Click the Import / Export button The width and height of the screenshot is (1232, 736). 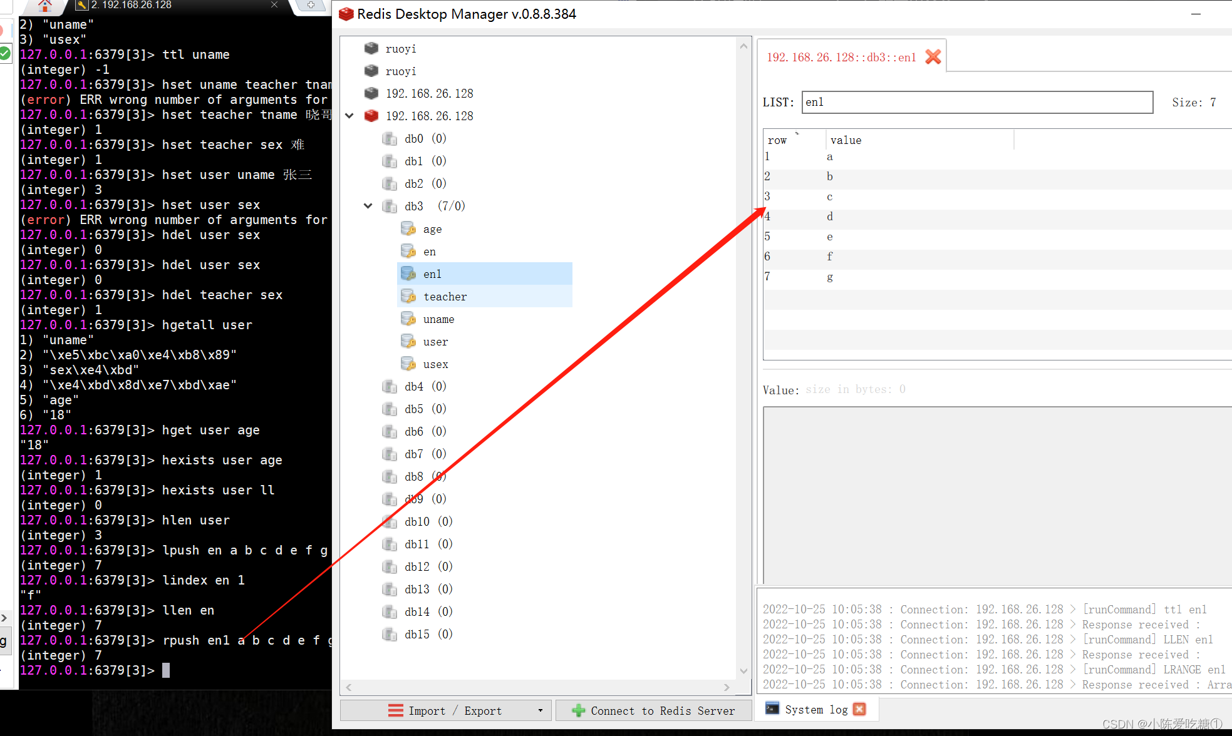tap(455, 710)
